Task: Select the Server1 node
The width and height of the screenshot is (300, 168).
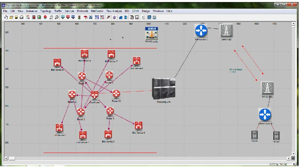Action: 276,136
